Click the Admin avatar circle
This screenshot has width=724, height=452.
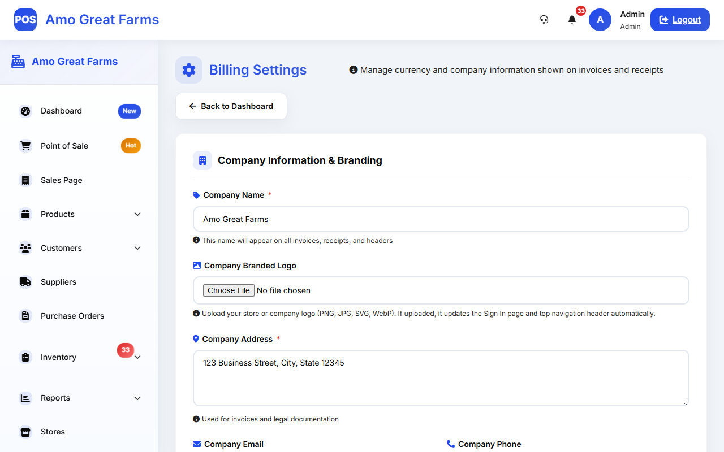(x=600, y=20)
